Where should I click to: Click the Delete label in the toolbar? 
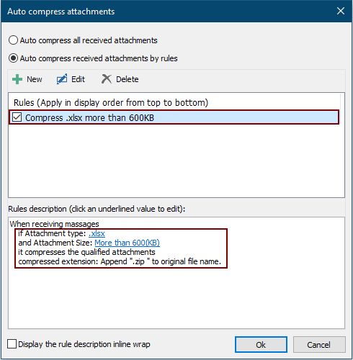tap(128, 79)
